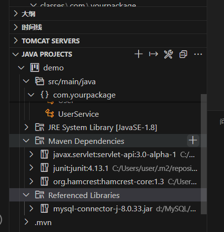224x232 pixels.
Task: Select the text 'javax.servlet:servlet-api:3.0-alpha-1'
Action: 114,155
